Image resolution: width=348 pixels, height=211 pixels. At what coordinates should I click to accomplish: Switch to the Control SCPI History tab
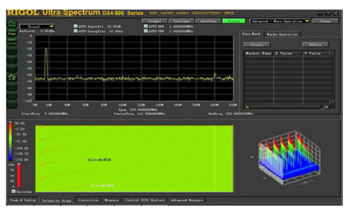click(x=145, y=200)
